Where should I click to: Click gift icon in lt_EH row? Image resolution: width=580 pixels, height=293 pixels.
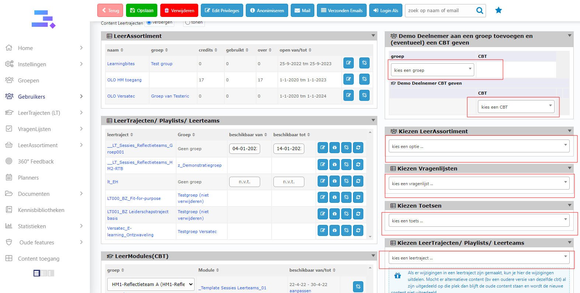[334, 181]
